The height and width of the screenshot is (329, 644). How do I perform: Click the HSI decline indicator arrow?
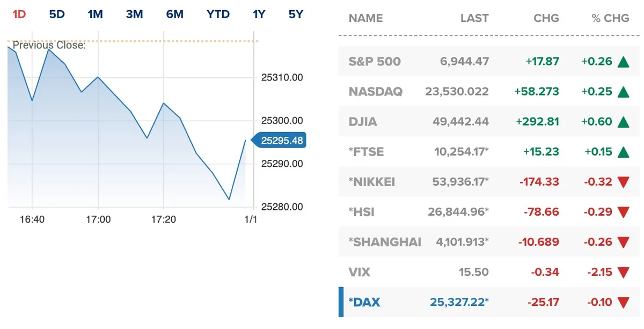(623, 211)
